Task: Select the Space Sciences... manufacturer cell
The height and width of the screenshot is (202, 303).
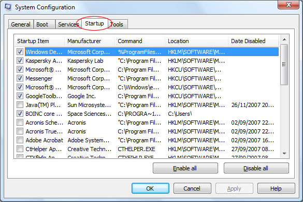Action: pyautogui.click(x=89, y=114)
